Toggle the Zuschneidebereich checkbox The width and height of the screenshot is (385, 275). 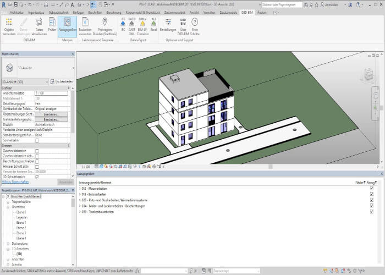tap(37, 151)
